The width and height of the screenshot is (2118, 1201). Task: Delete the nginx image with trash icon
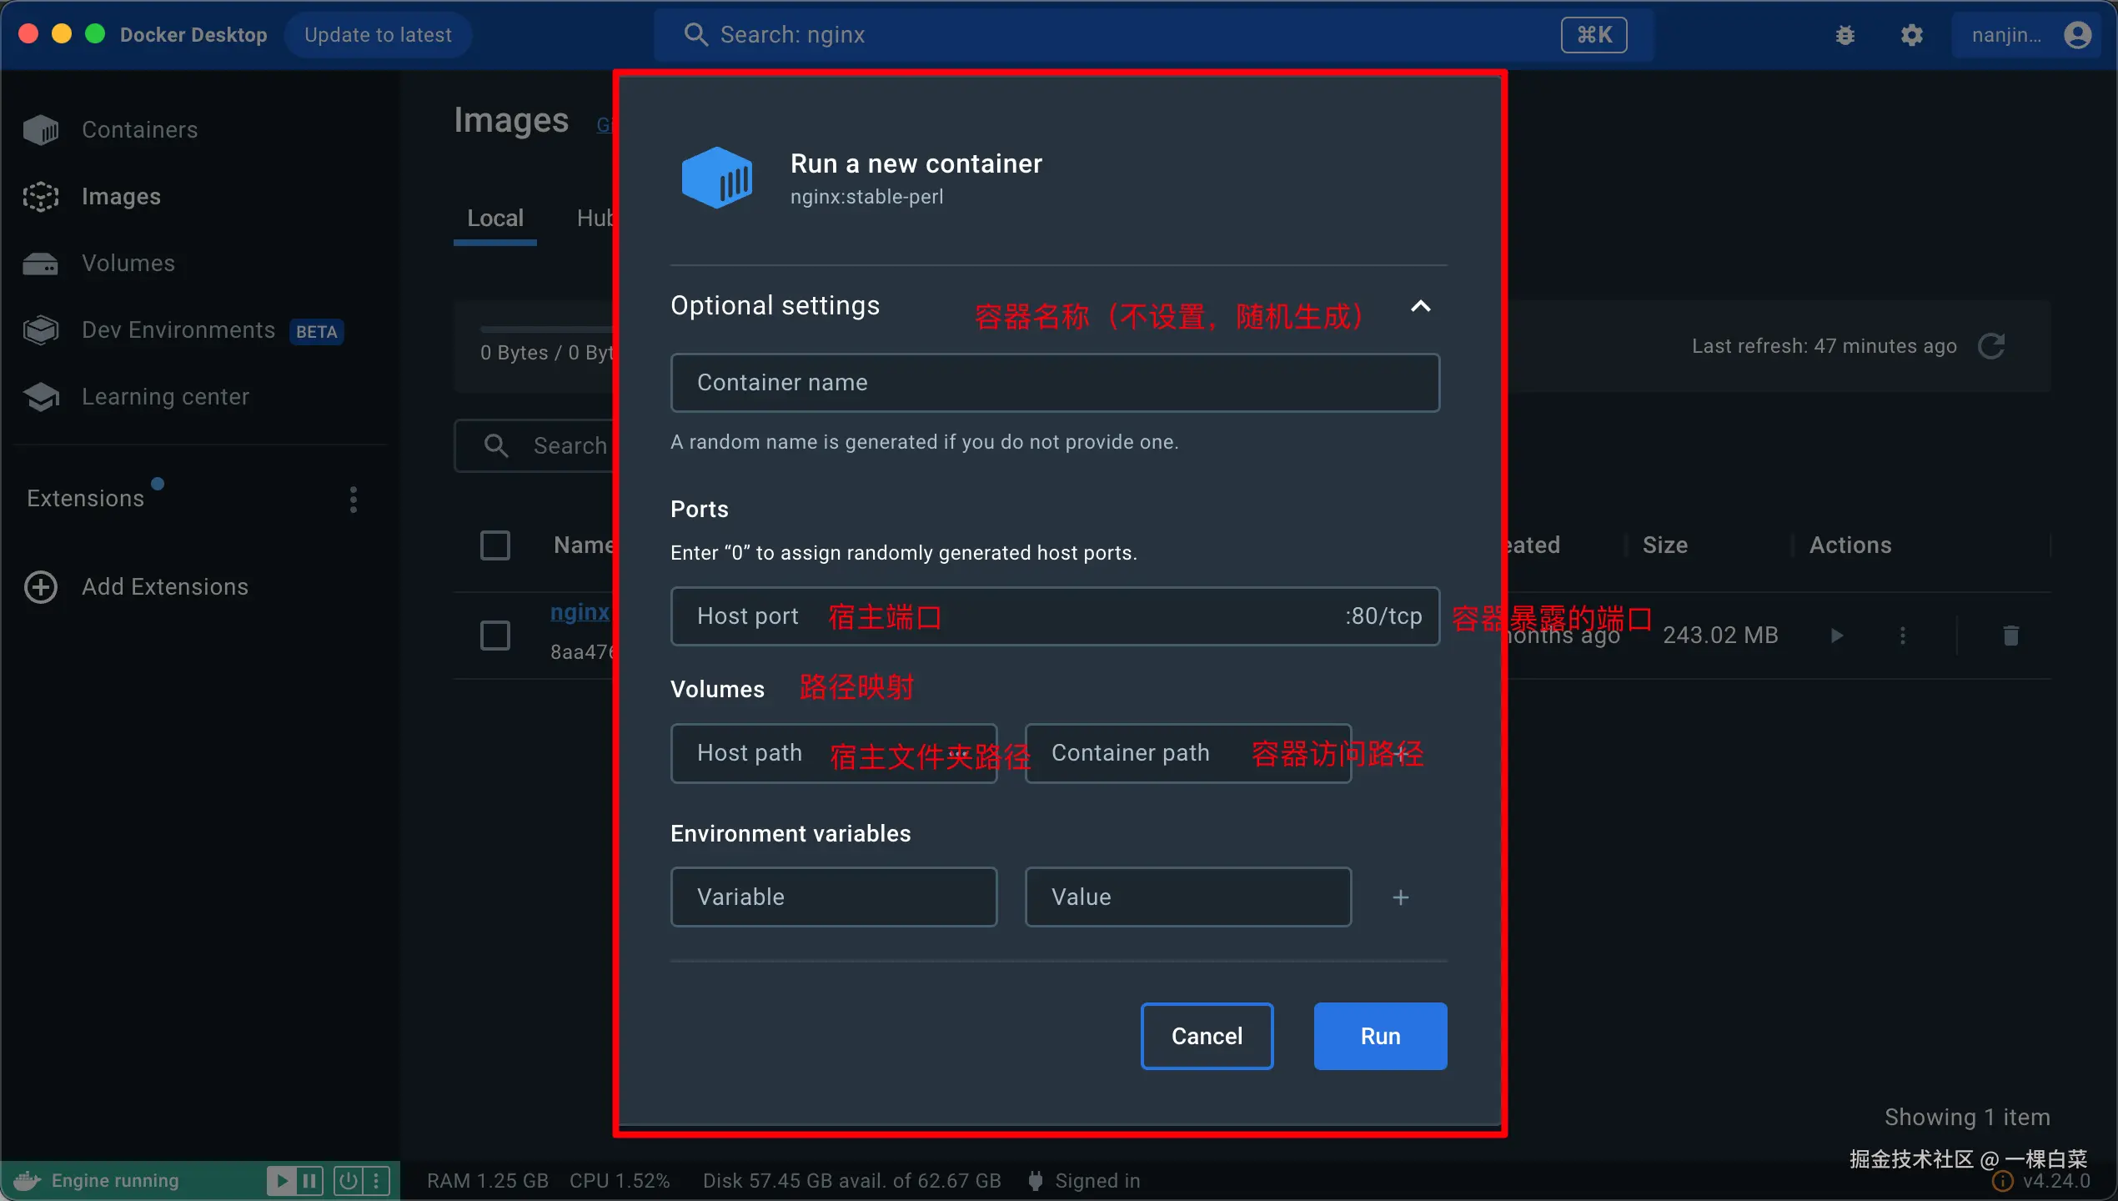2010,636
